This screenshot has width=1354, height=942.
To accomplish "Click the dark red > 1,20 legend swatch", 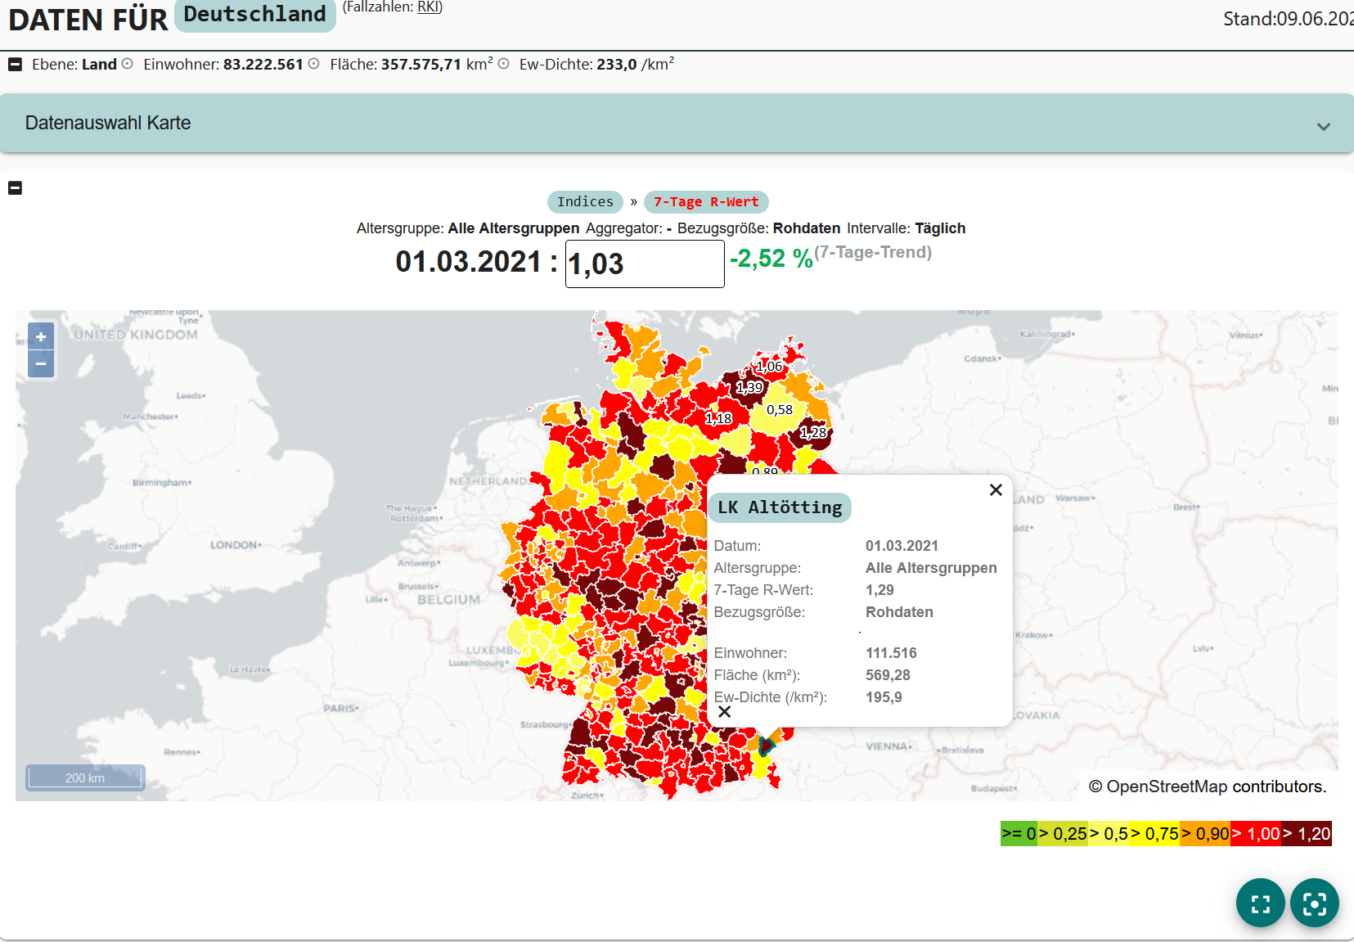I will (1306, 833).
